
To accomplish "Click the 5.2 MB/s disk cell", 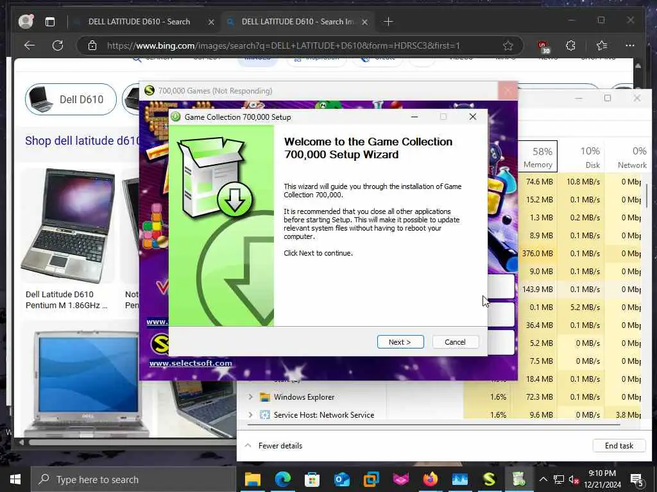I will coord(583,307).
